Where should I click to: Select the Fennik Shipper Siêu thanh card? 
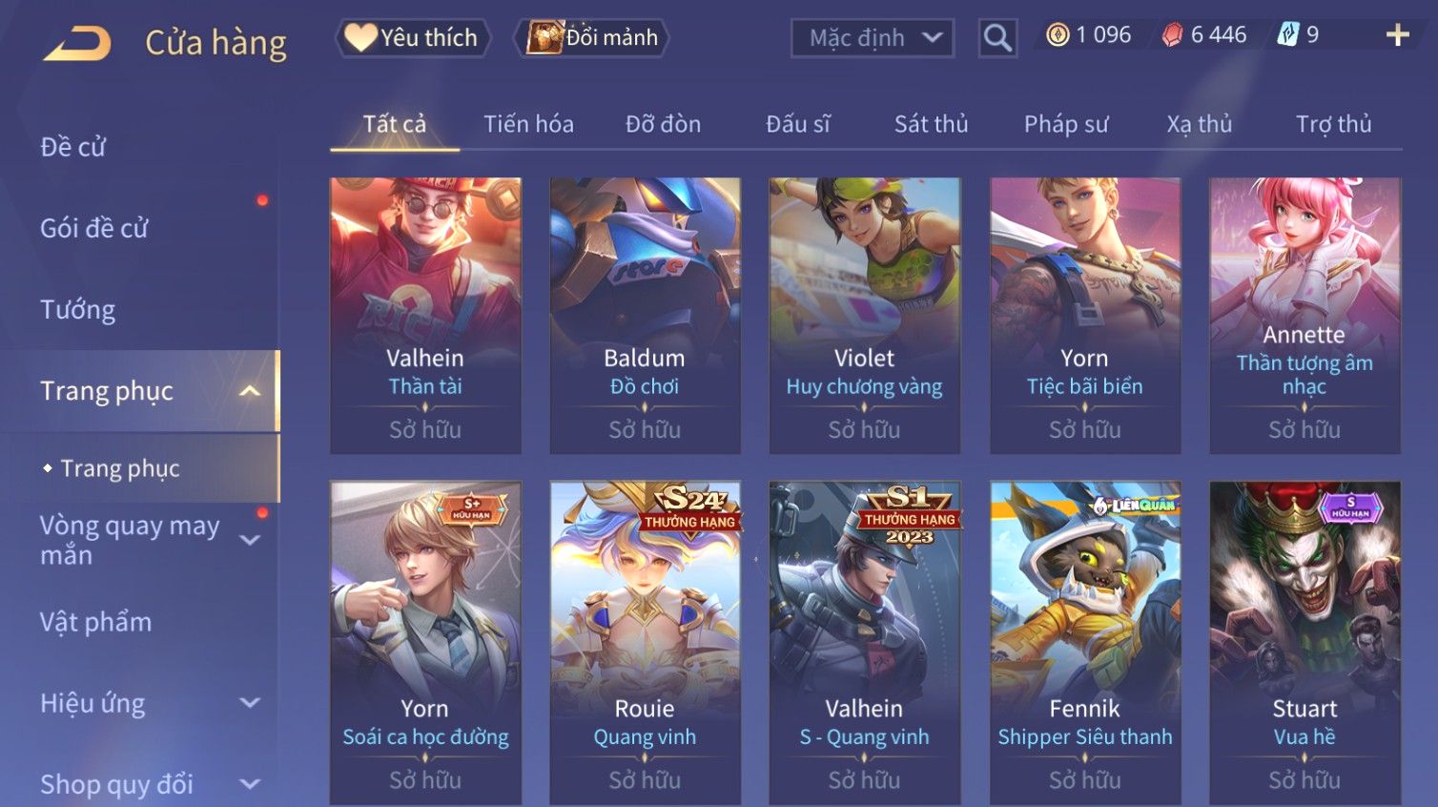coord(1085,643)
